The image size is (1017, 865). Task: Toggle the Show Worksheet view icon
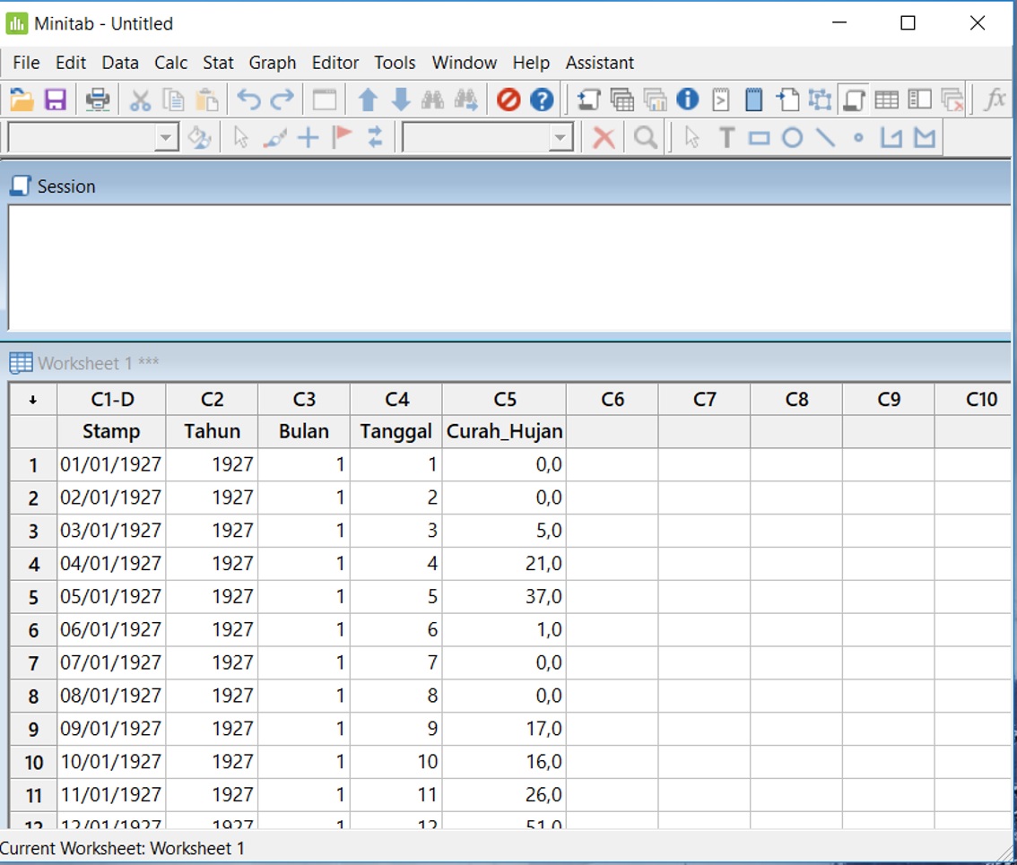pos(886,99)
